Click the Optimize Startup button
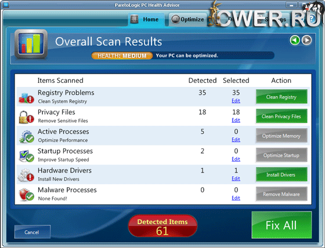325x248 pixels. click(x=281, y=155)
